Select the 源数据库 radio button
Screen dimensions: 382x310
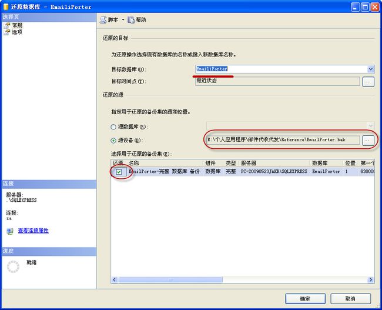[113, 127]
